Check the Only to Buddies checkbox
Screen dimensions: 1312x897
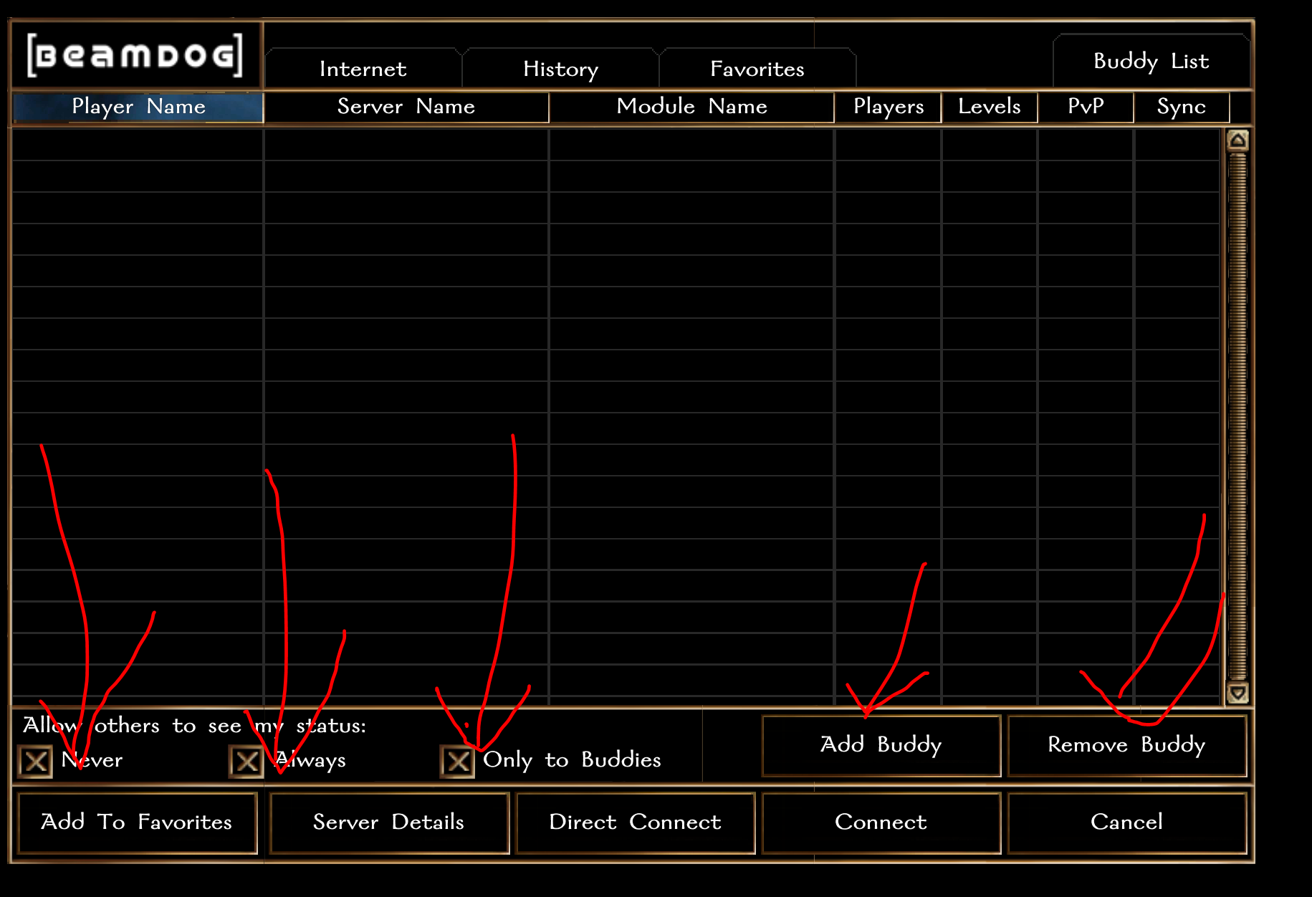(458, 762)
